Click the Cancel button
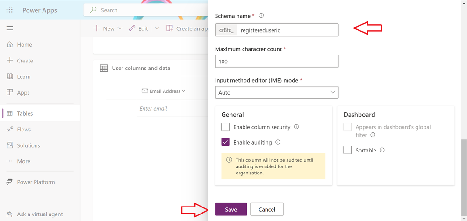The height and width of the screenshot is (221, 467). pos(267,209)
